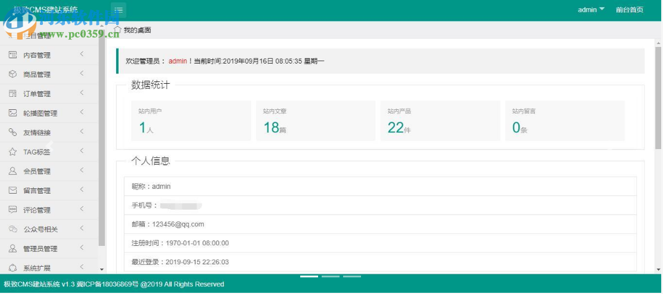Select the 我的桌面 tab
This screenshot has height=294, width=663.
[x=137, y=30]
